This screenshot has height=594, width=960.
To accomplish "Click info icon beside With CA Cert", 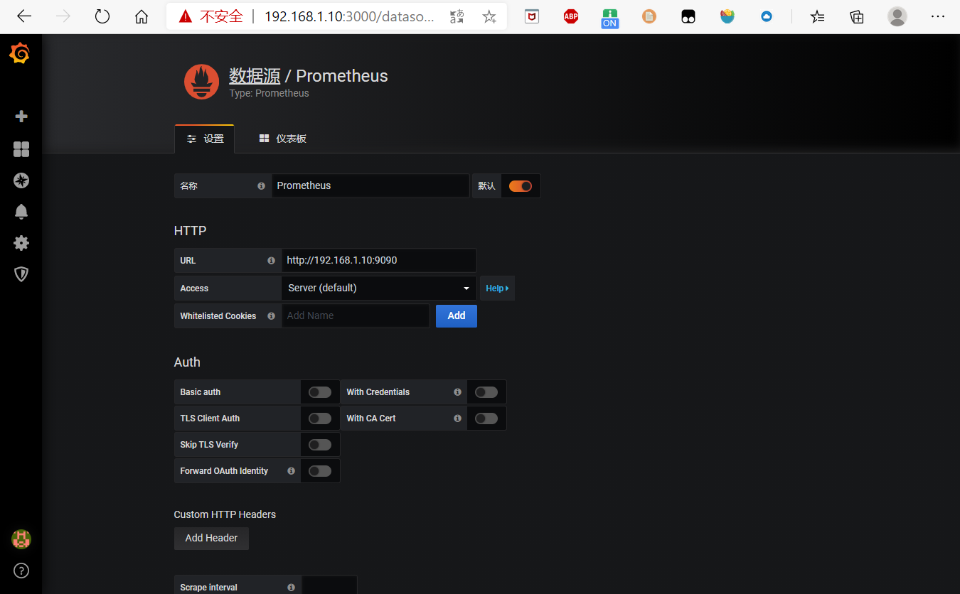I will (x=457, y=418).
